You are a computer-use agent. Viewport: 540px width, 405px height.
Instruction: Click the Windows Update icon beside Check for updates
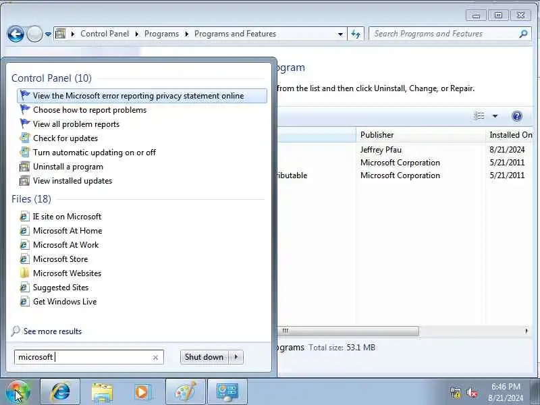[x=24, y=138]
